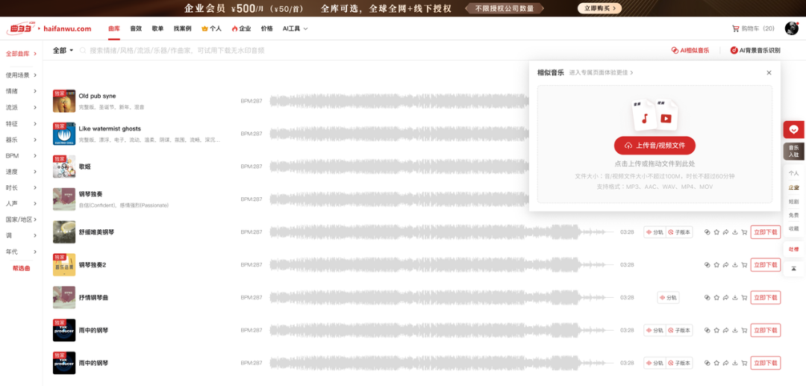The height and width of the screenshot is (386, 806).
Task: Click 立即下载 for 舒缓唯美钢琴
Action: (x=765, y=232)
